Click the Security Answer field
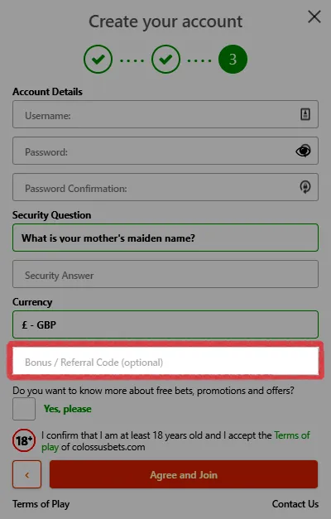Screen dimensions: 331x519 click(x=165, y=274)
